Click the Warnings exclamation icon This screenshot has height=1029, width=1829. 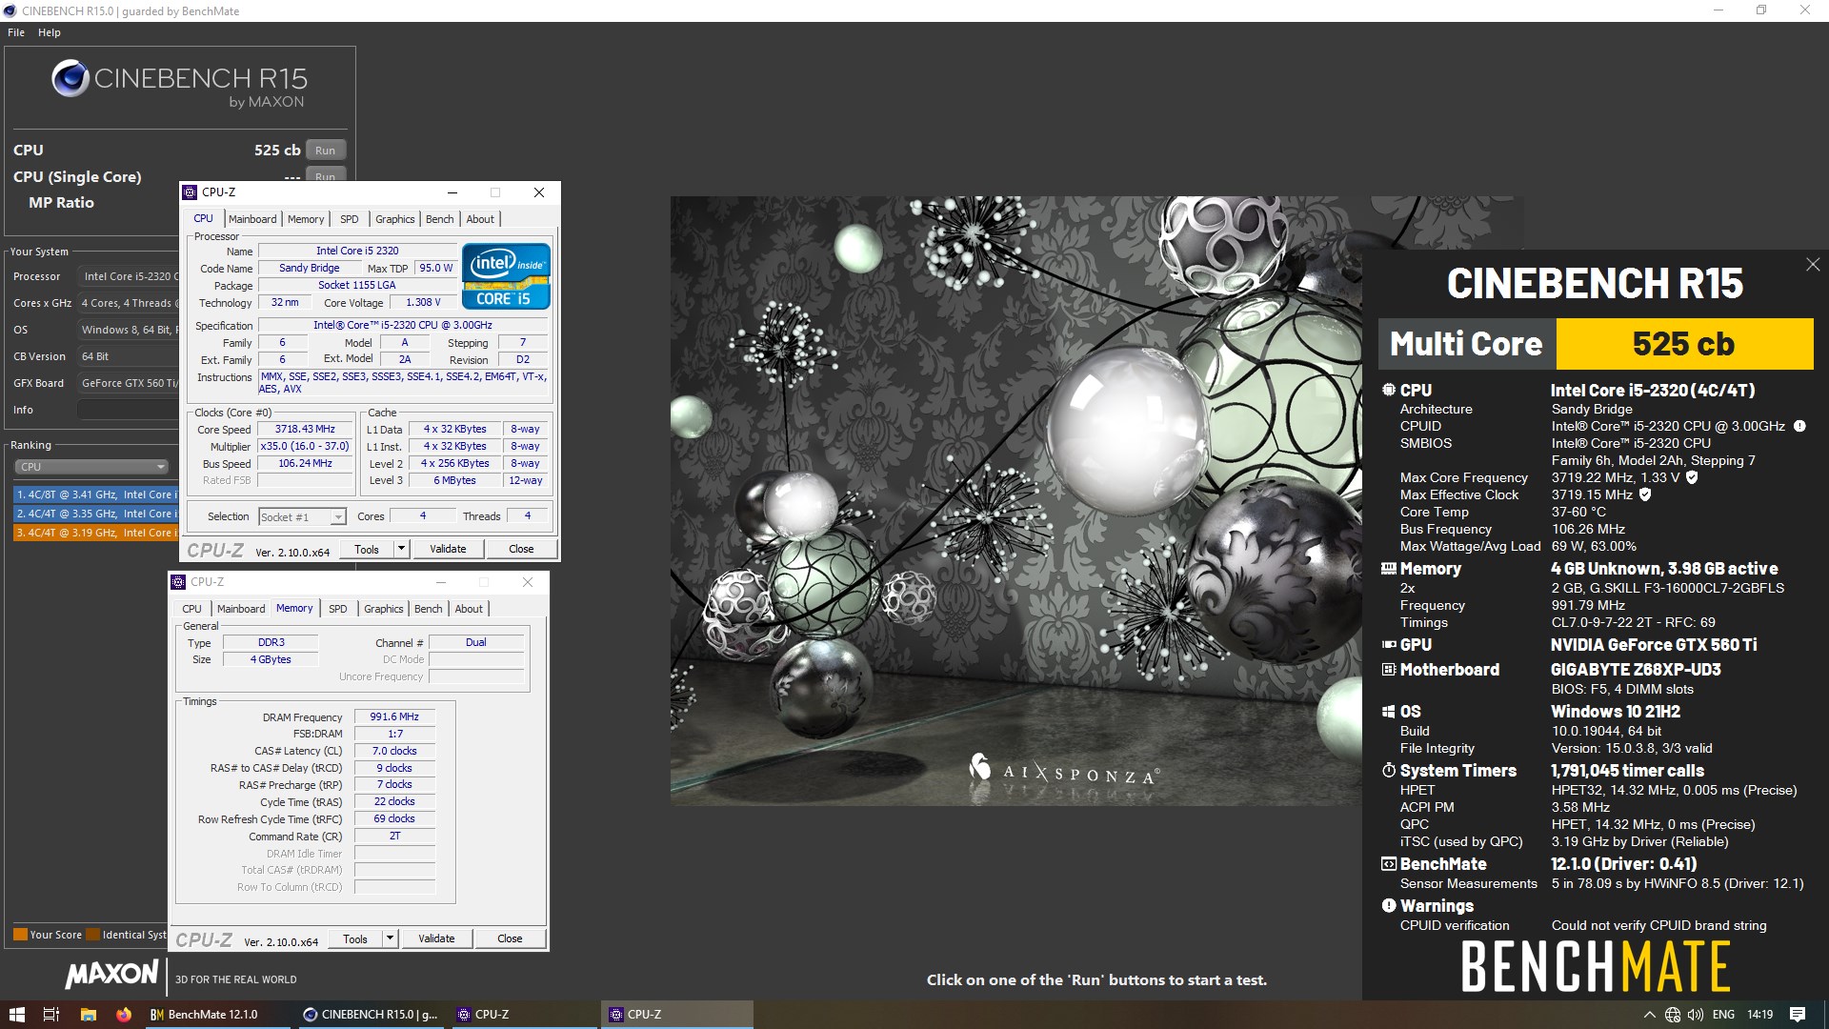point(1389,906)
